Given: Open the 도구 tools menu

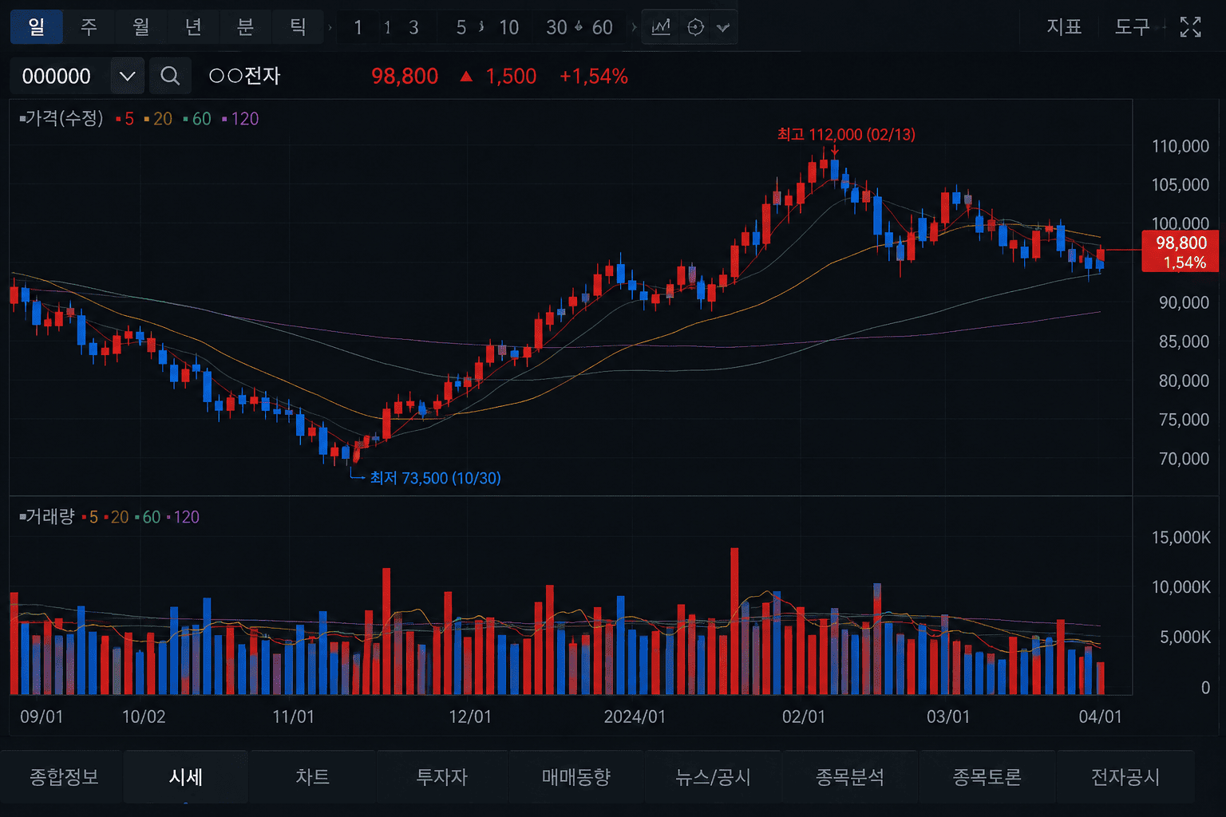Looking at the screenshot, I should [1132, 27].
